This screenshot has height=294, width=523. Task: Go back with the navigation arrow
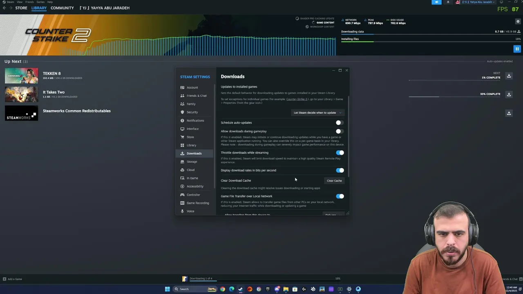click(4, 8)
